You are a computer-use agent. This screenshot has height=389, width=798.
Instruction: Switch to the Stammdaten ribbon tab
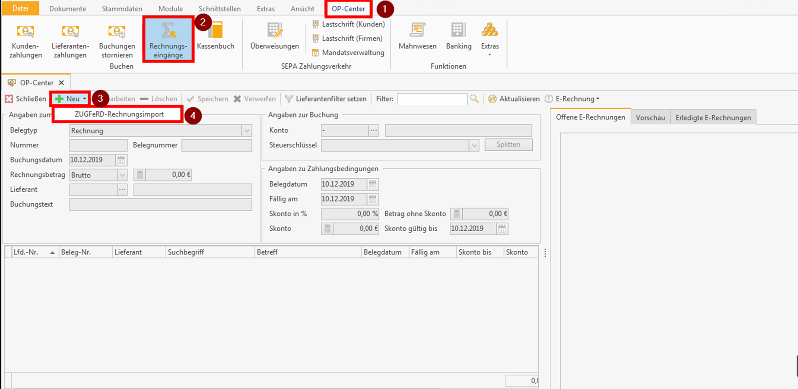point(122,9)
